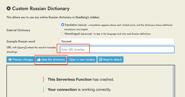Screen dimensions: 185x97
Task: Click the Monolingual label text
Action: click(72, 34)
